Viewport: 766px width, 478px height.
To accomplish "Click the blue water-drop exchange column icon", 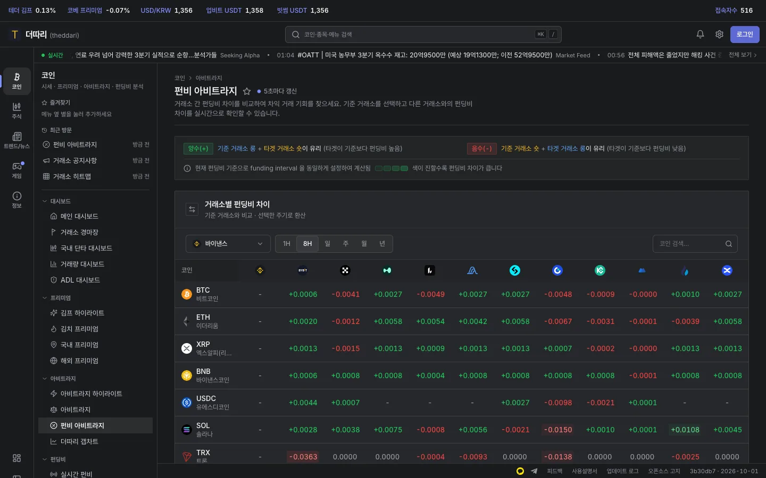I will pyautogui.click(x=685, y=271).
